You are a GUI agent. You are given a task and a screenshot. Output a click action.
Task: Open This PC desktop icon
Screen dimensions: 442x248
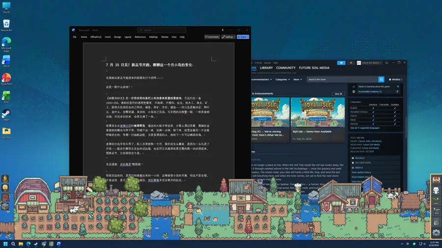coord(6,7)
